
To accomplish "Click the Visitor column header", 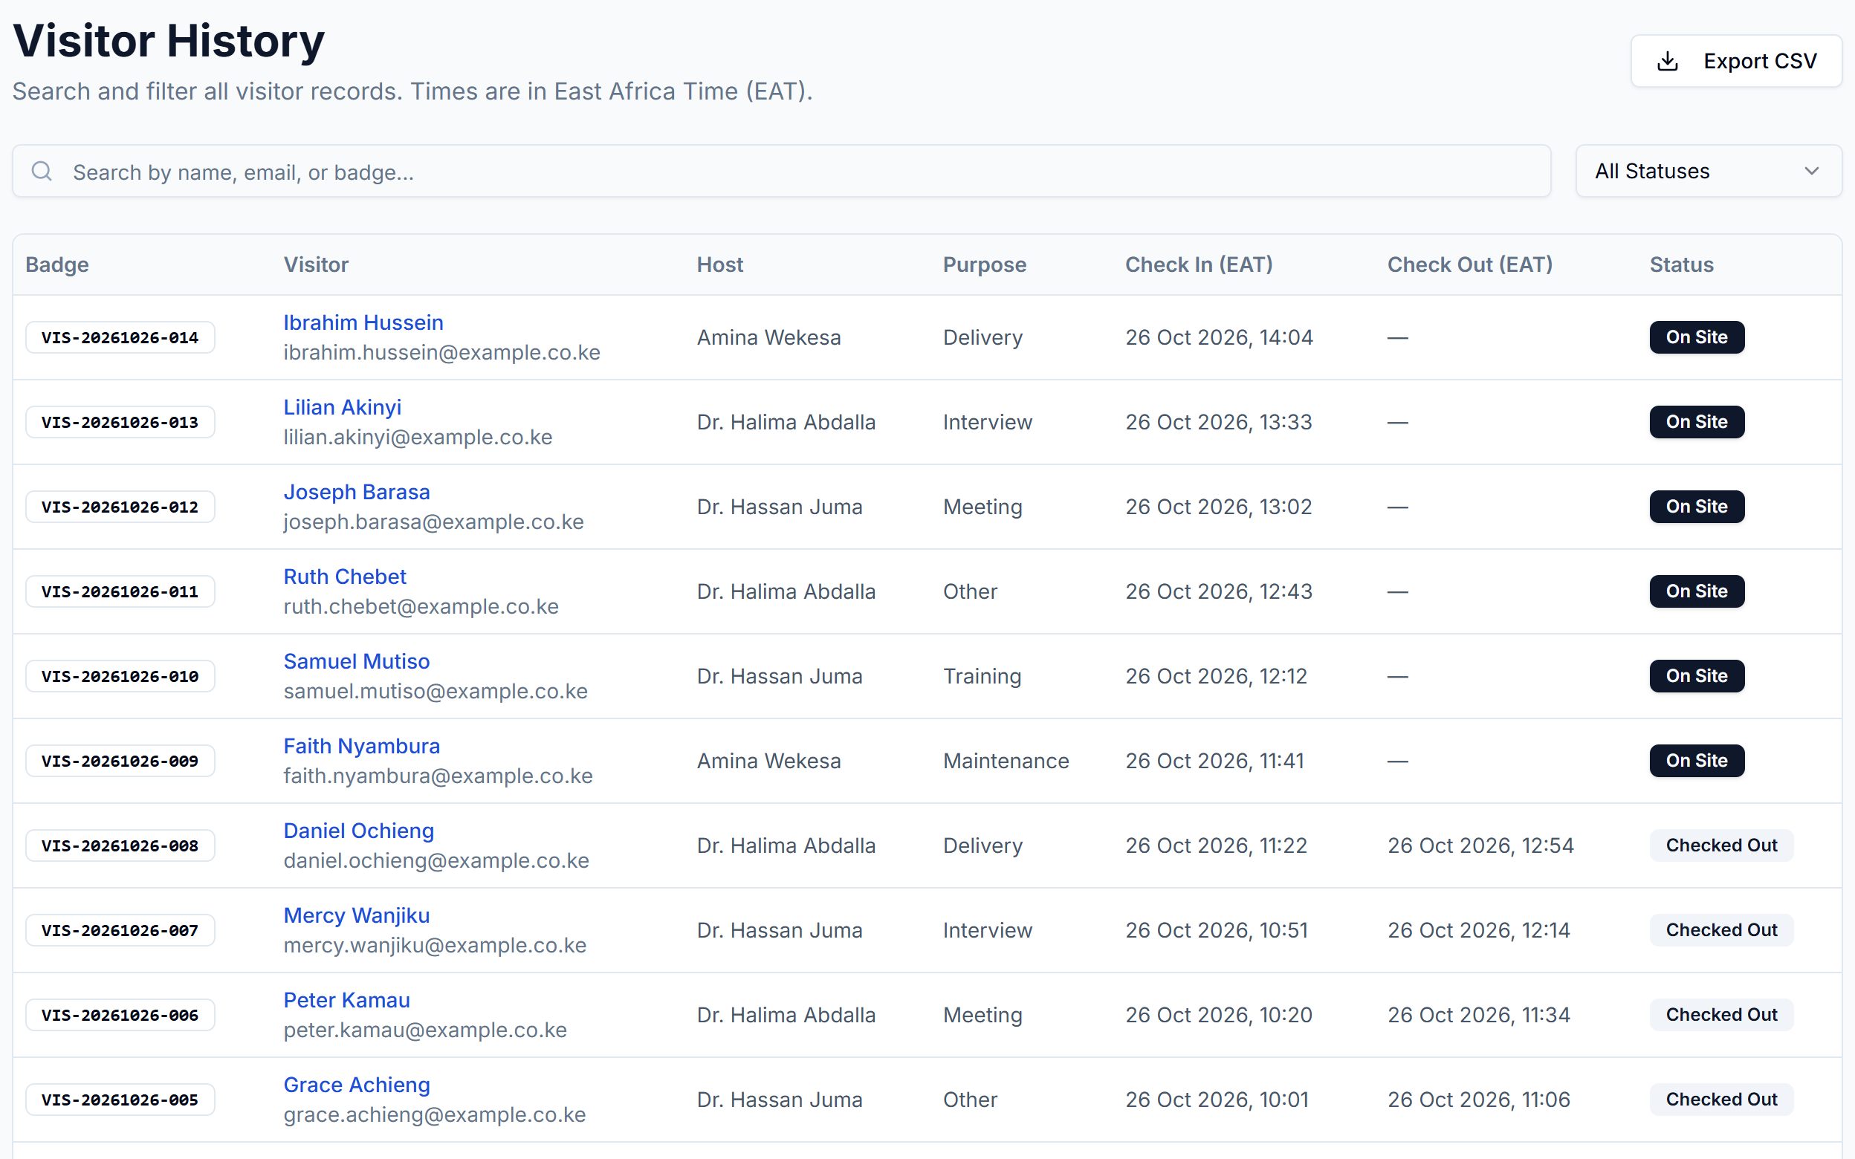I will 316,264.
